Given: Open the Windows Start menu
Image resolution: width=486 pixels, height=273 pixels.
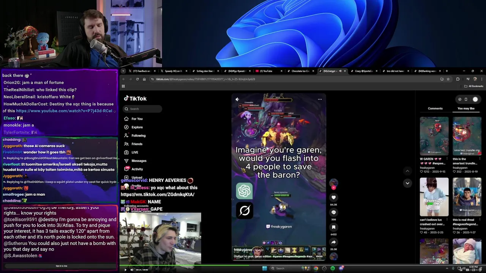Looking at the screenshot, I should point(264,268).
